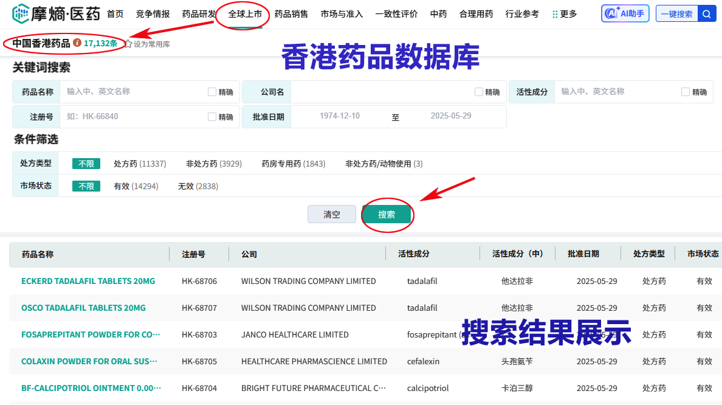
Task: Open the AI助手 assistant
Action: 625,14
